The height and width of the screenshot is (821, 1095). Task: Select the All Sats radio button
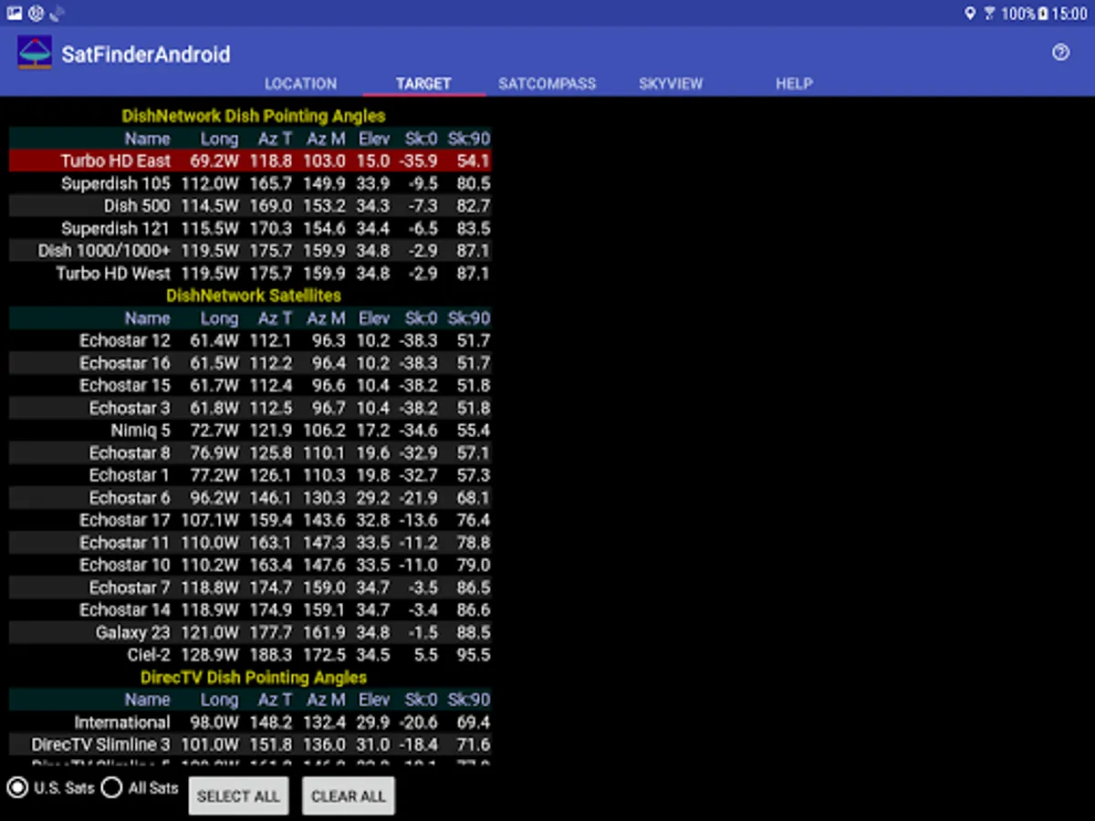tap(111, 788)
